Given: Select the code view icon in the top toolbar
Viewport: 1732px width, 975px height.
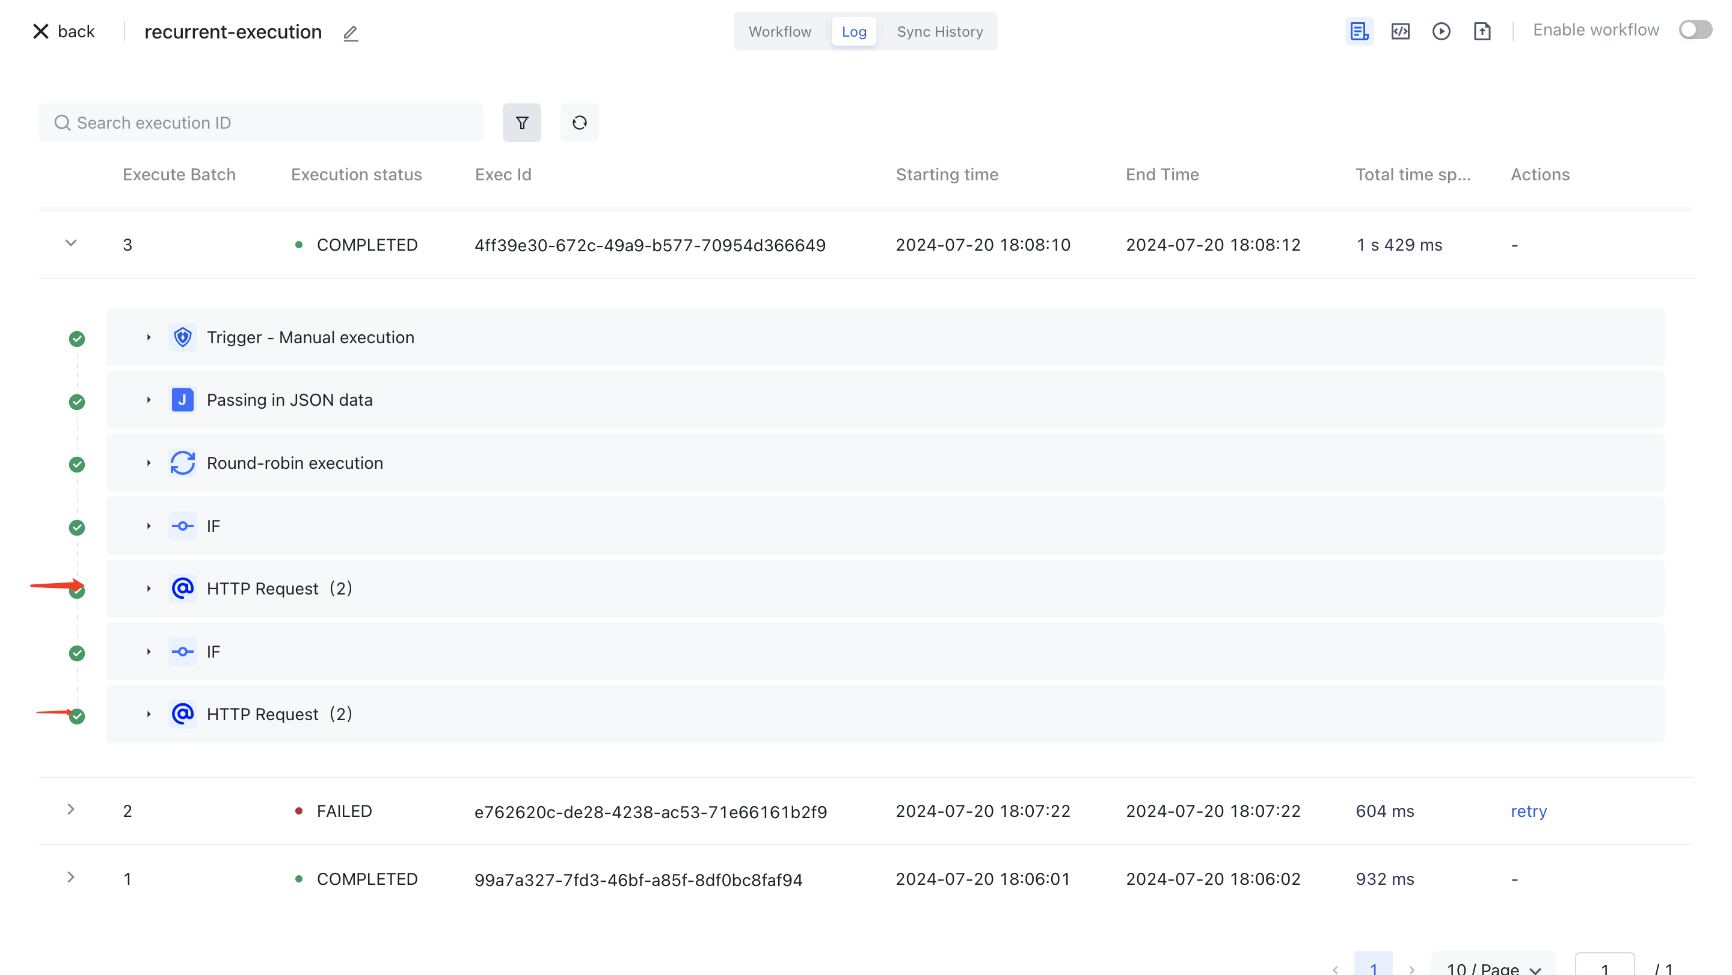Looking at the screenshot, I should point(1401,31).
